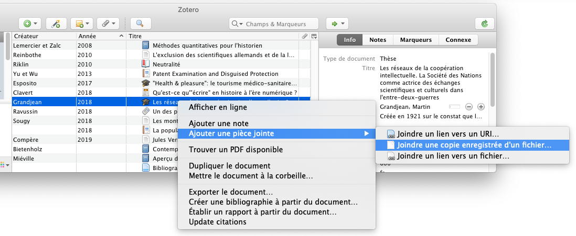Click the magic wand add by identifier
Viewport: 576px width, 236px height.
pos(56,24)
